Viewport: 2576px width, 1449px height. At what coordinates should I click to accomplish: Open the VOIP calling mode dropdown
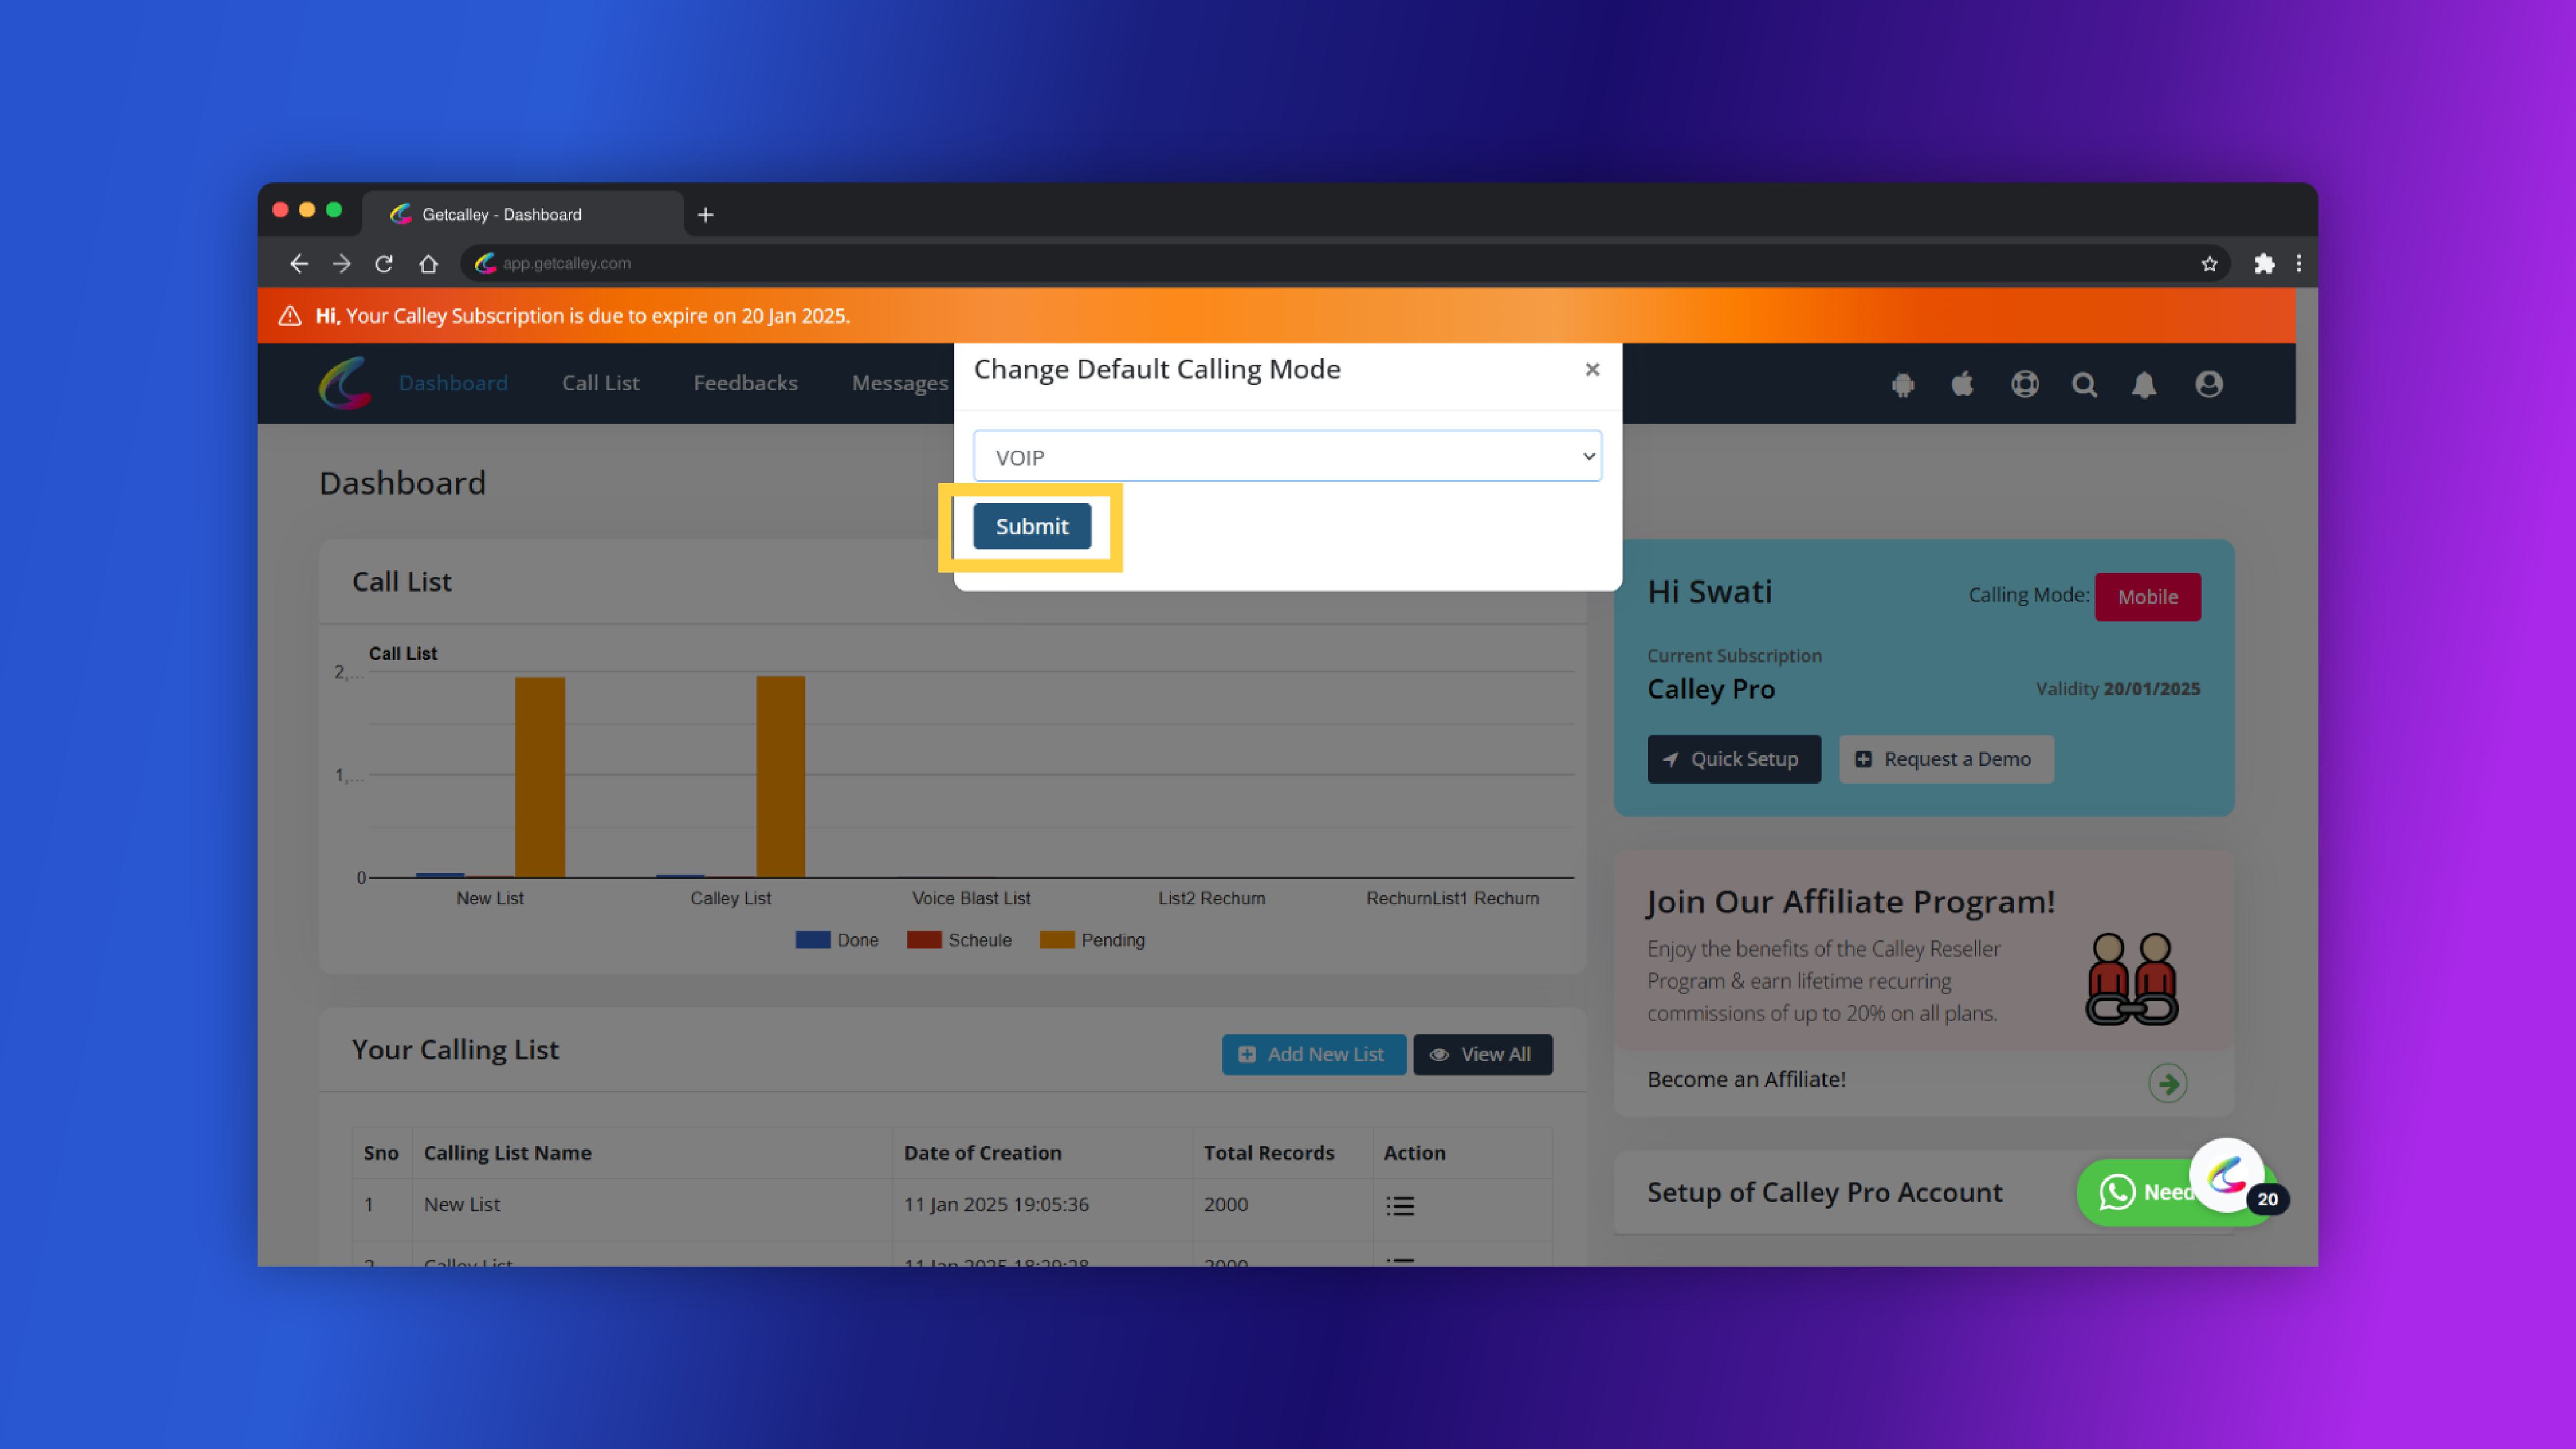[x=1287, y=457]
